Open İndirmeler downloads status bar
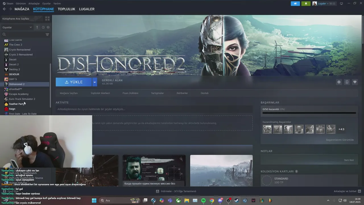364x205 pixels. pyautogui.click(x=176, y=191)
